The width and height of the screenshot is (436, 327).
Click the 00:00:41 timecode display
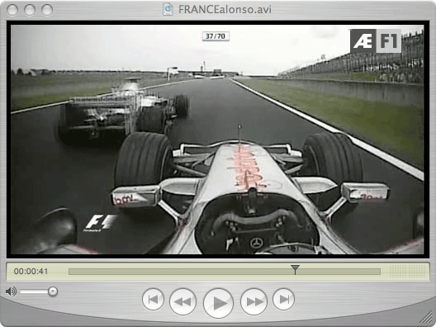[x=31, y=271]
